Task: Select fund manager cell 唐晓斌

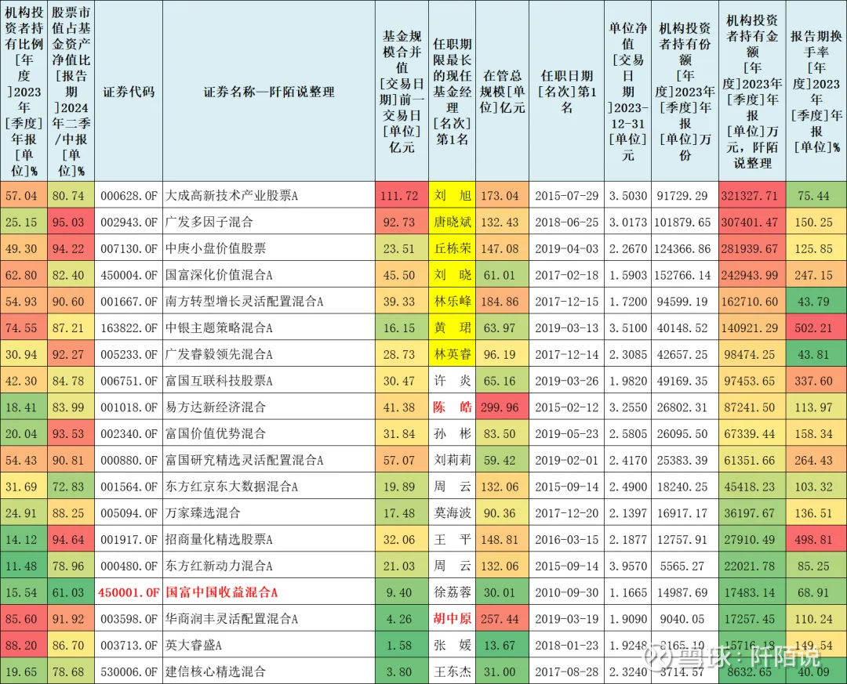Action: click(x=453, y=222)
